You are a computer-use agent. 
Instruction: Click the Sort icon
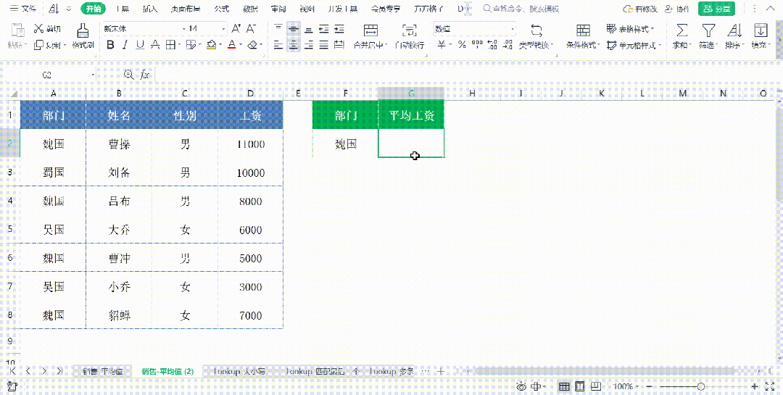[x=734, y=30]
